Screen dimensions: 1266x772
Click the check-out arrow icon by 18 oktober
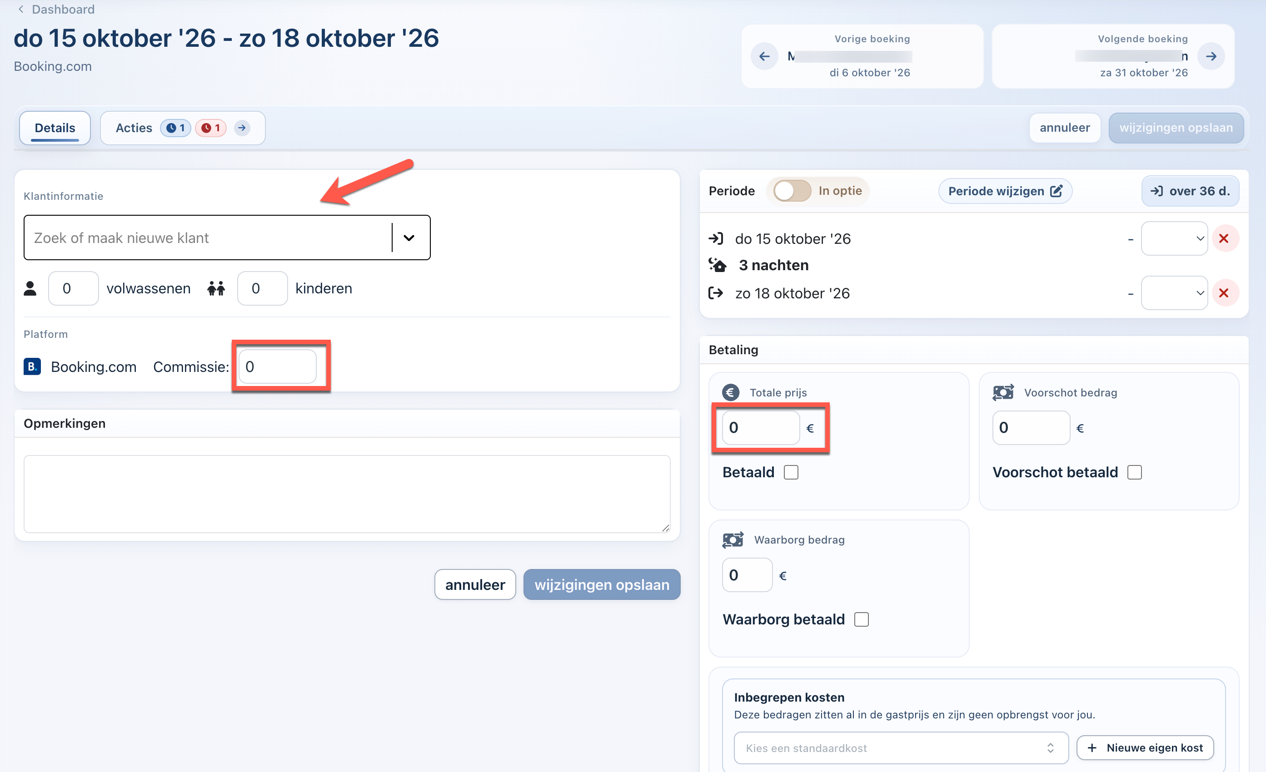[716, 292]
